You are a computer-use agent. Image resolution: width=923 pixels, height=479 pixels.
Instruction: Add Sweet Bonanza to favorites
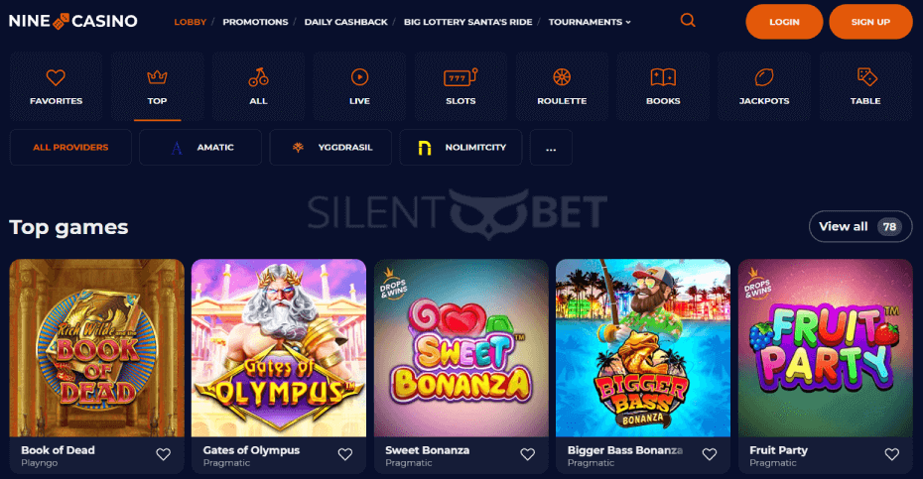(527, 454)
